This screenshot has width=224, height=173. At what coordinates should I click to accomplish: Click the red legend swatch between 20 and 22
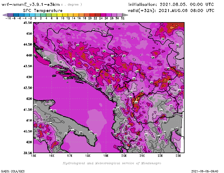click(92, 15)
